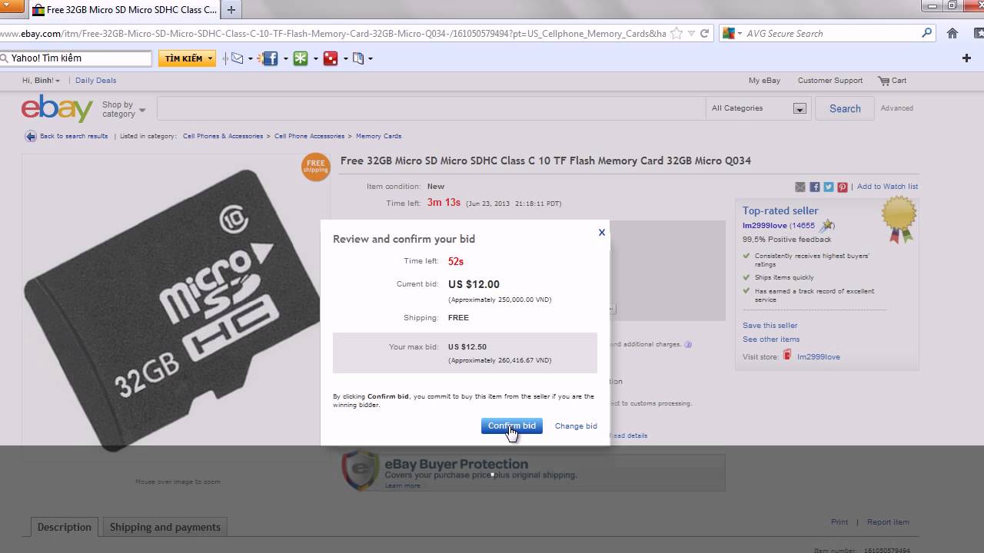Viewport: 984px width, 553px height.
Task: Open Im2999love store link
Action: click(x=819, y=357)
